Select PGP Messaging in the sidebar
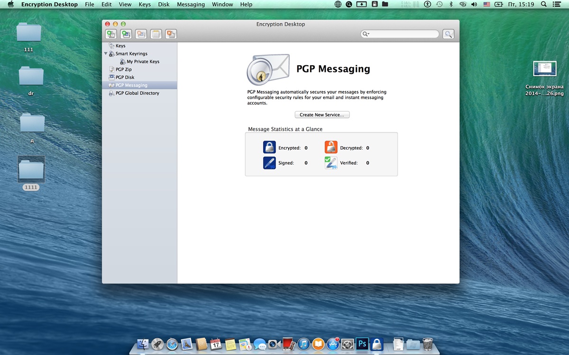 point(139,85)
